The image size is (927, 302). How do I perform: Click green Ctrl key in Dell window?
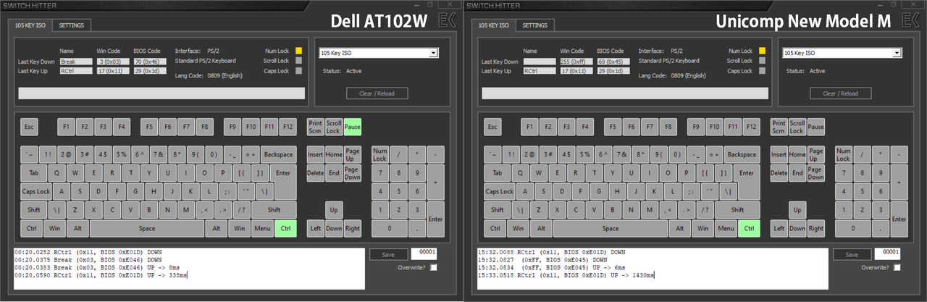[x=285, y=228]
